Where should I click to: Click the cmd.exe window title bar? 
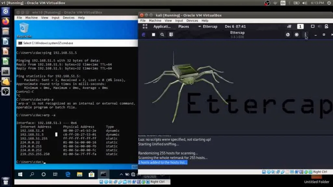[x=77, y=43]
